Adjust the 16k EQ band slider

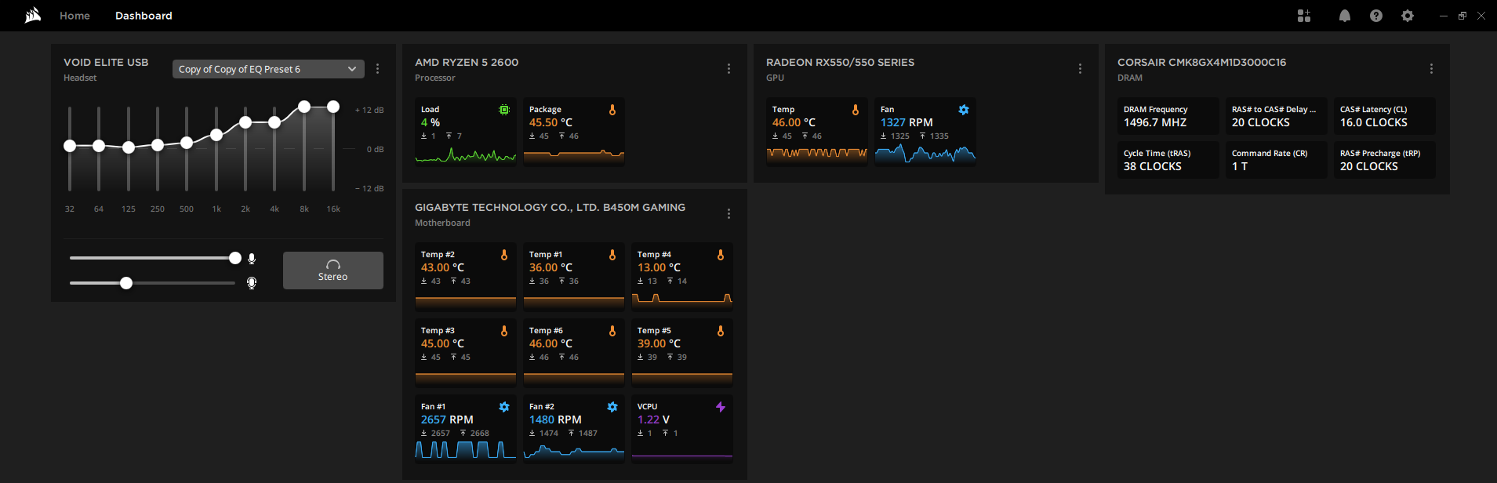pos(333,107)
